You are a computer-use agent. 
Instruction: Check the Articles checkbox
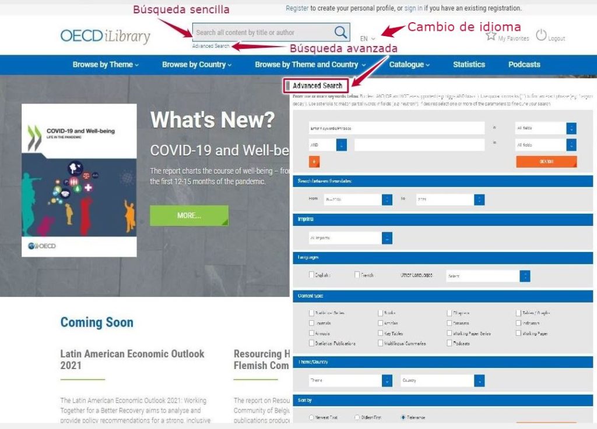point(380,323)
